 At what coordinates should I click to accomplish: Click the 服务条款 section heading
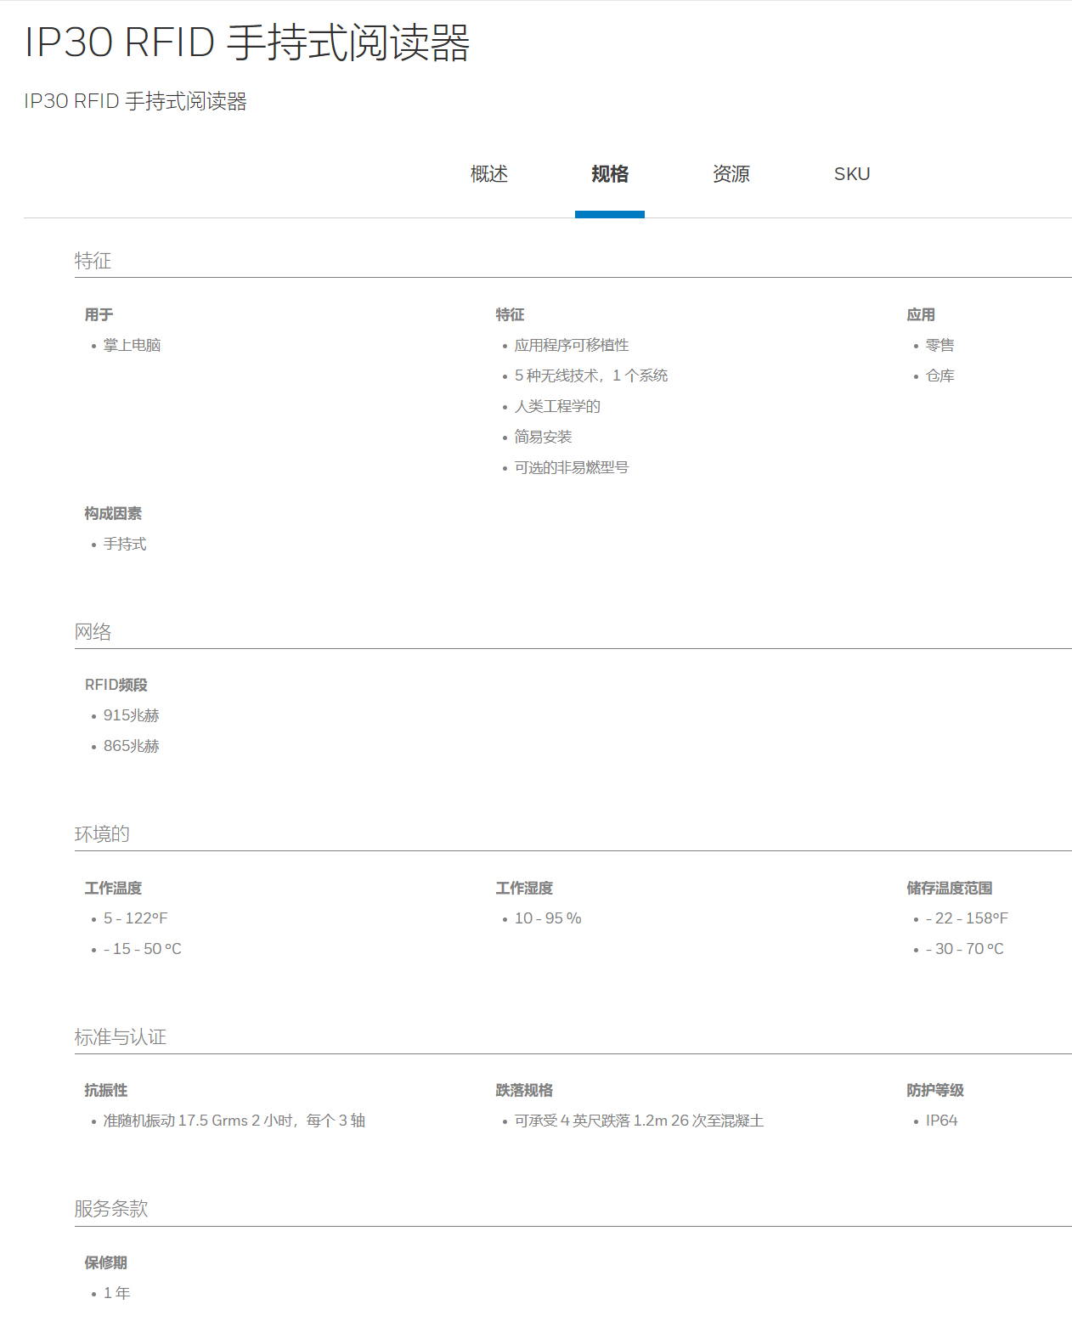point(110,1209)
